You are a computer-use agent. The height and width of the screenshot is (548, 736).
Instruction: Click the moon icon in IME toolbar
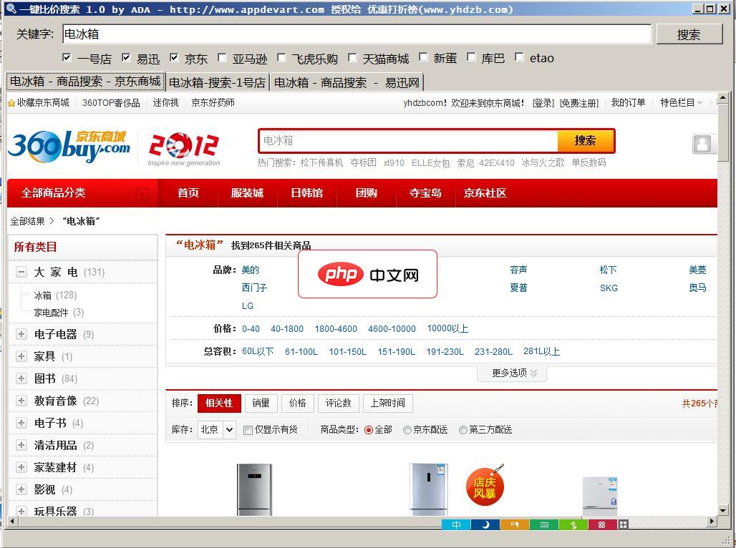pyautogui.click(x=485, y=524)
